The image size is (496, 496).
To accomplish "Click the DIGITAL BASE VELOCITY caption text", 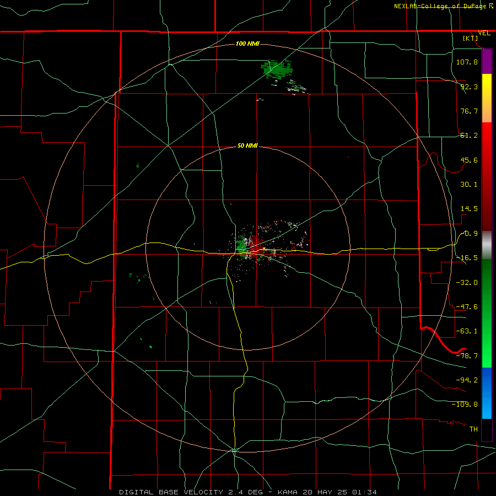I will pos(171,492).
